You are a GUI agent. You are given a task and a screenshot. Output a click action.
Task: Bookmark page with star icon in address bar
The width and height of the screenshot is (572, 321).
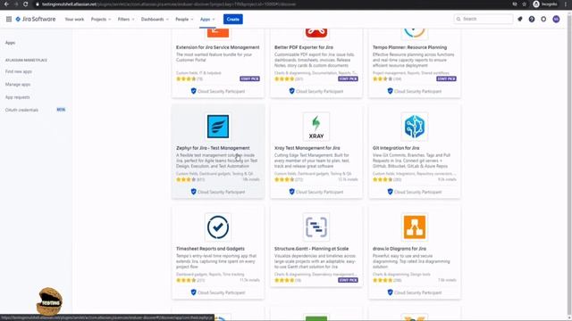pos(525,4)
